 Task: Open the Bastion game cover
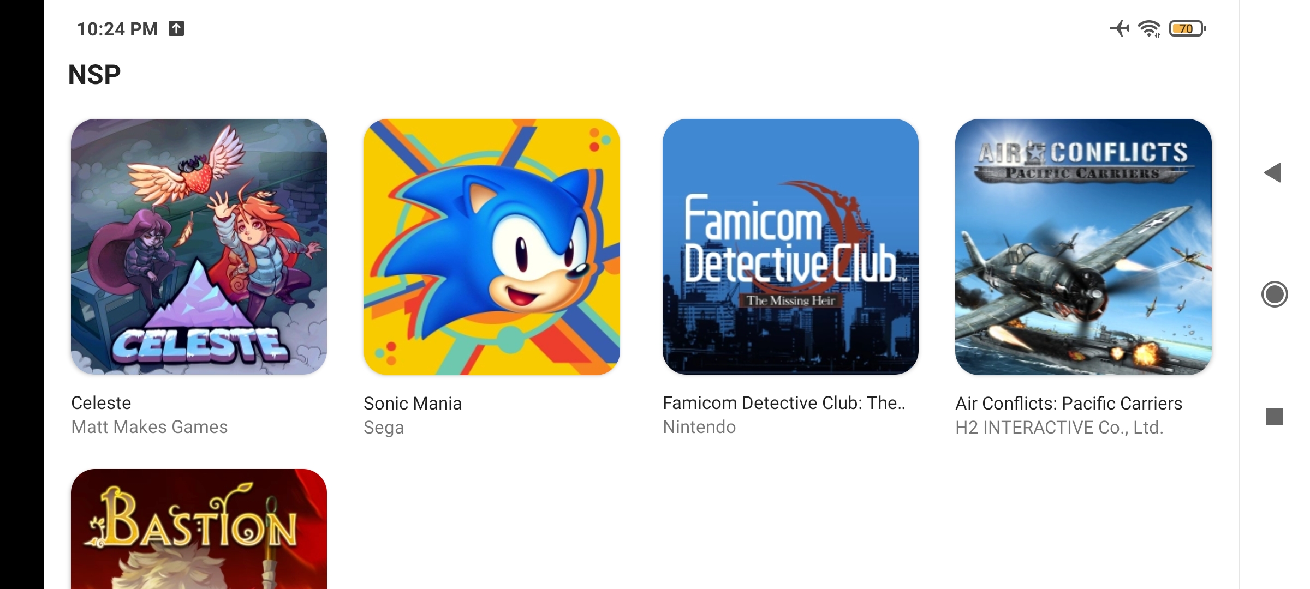(199, 529)
